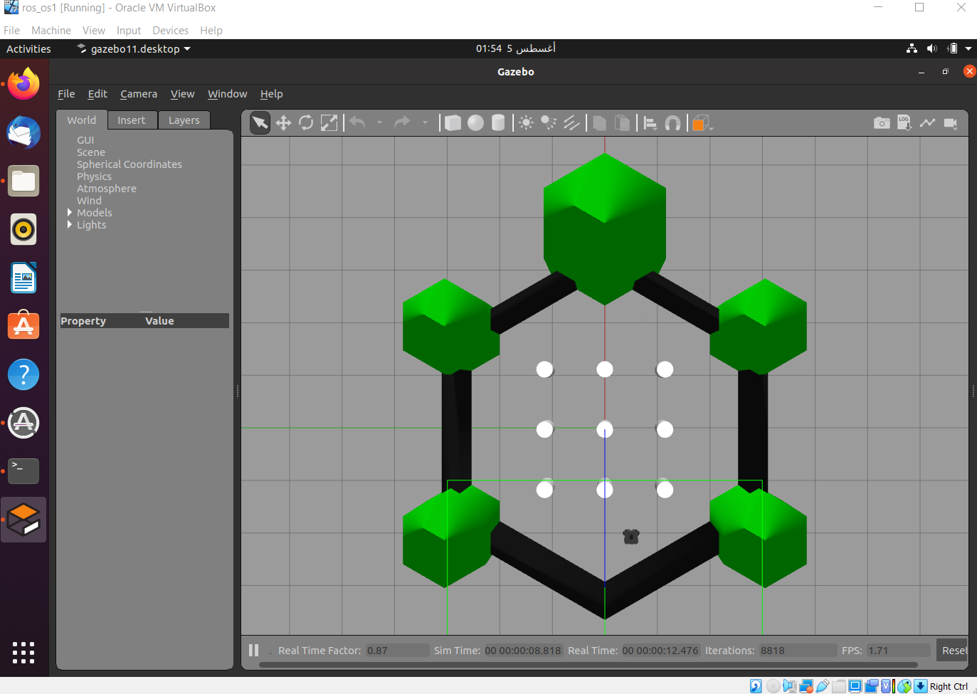Pause the simulation with the pause button
The height and width of the screenshot is (694, 977).
coord(254,650)
